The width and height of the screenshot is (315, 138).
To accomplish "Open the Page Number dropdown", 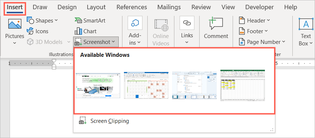I will [262, 42].
